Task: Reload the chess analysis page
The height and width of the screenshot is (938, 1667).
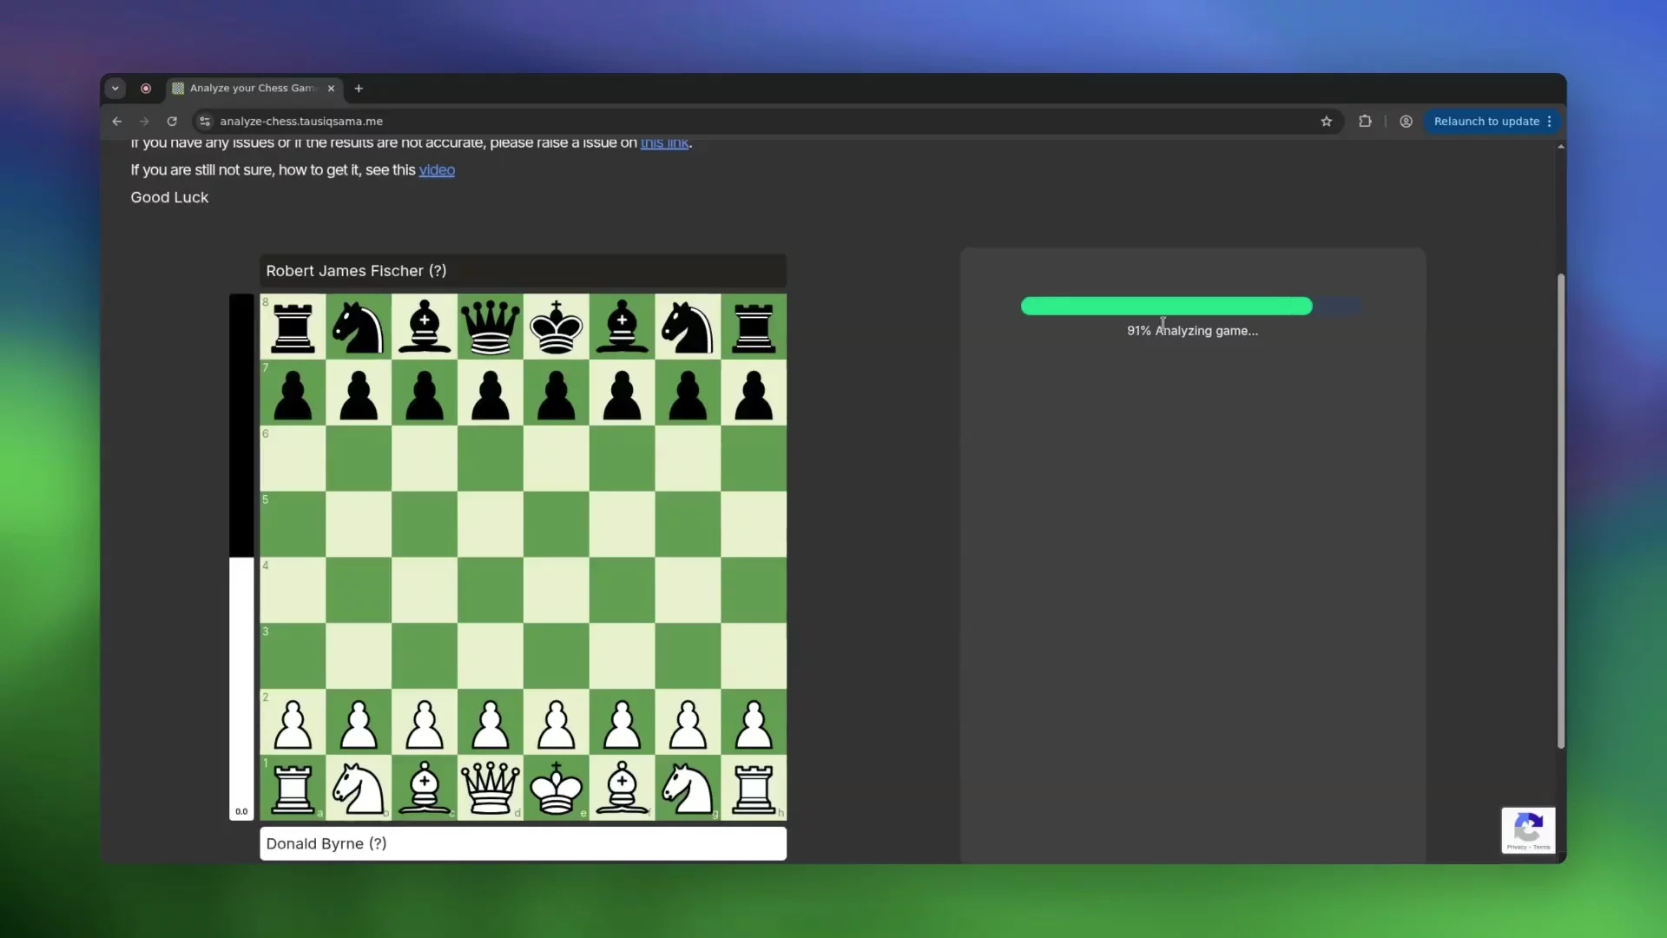Action: pyautogui.click(x=171, y=122)
